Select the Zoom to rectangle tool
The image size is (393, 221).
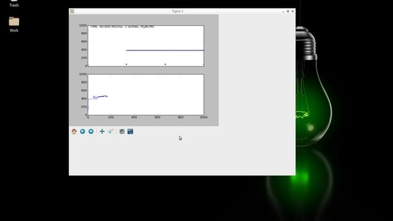(x=111, y=131)
